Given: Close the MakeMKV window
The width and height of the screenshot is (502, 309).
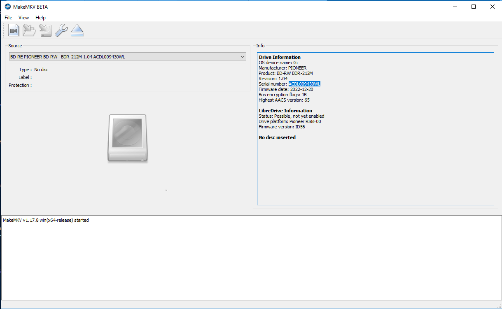Looking at the screenshot, I should coord(493,7).
